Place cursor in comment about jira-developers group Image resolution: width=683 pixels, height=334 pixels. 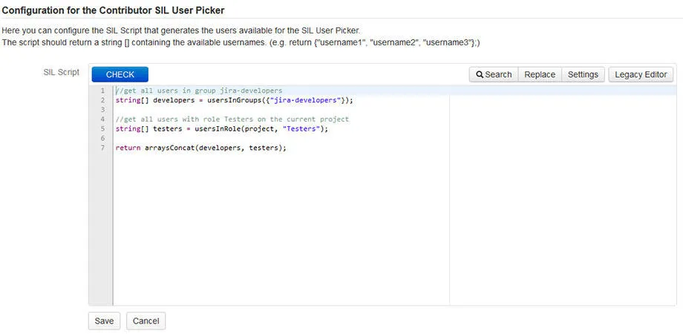pos(199,91)
